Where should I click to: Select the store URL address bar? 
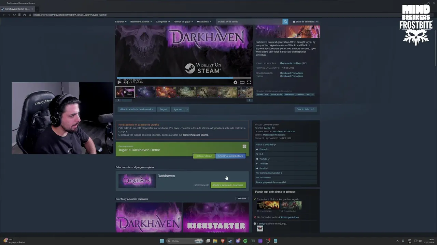coord(70,15)
